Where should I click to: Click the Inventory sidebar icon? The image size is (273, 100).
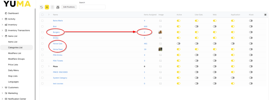click(6, 25)
